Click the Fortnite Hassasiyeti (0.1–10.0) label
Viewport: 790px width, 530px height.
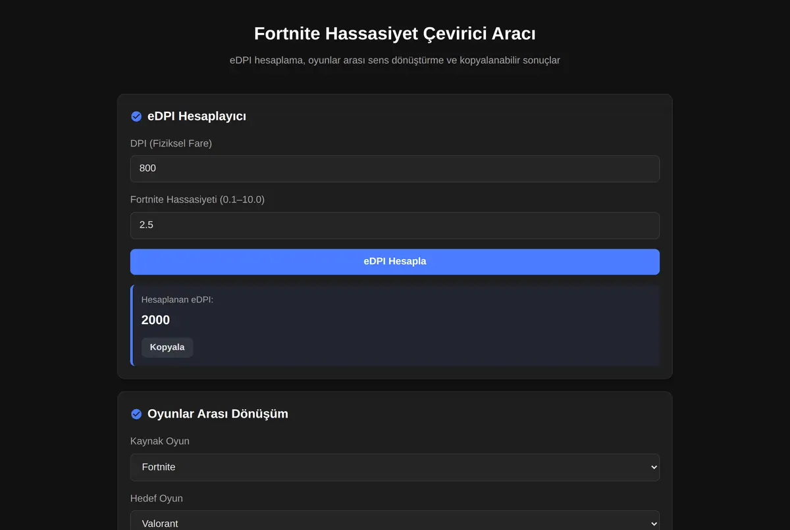point(197,199)
